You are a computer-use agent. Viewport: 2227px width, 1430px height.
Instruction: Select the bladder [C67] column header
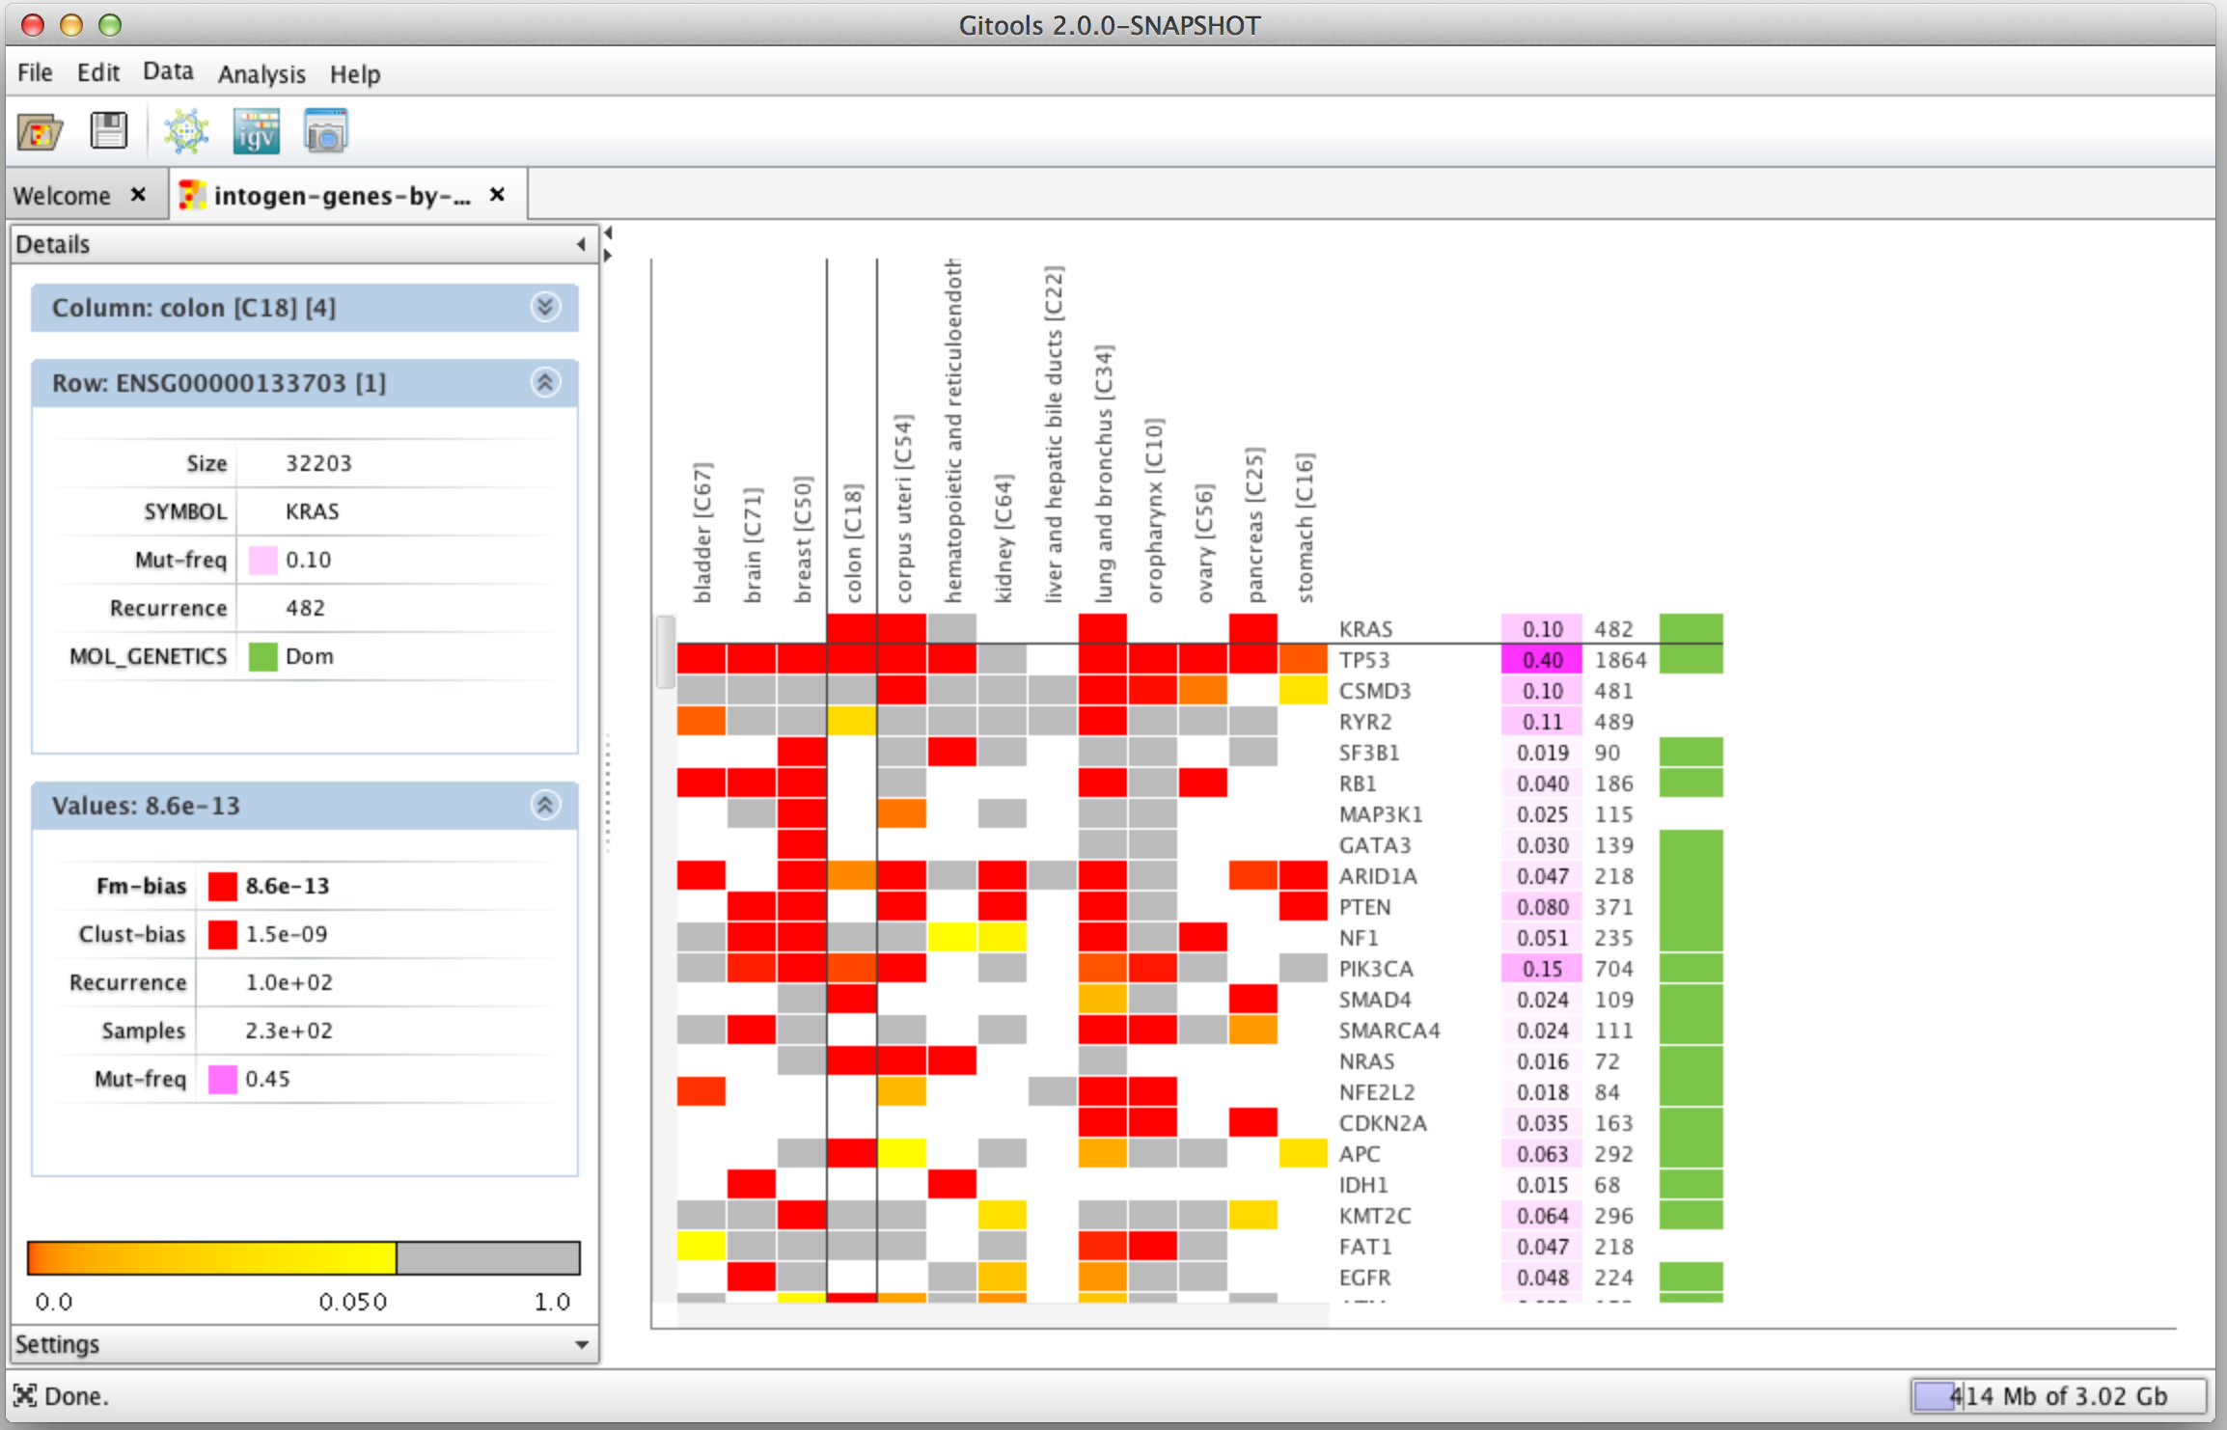click(x=701, y=533)
